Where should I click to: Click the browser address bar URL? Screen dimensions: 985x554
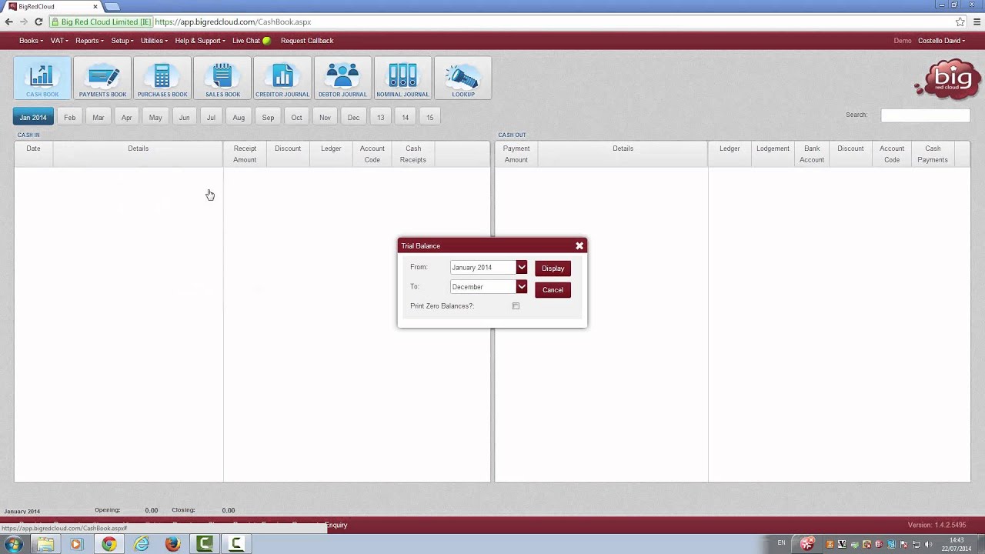tap(233, 22)
